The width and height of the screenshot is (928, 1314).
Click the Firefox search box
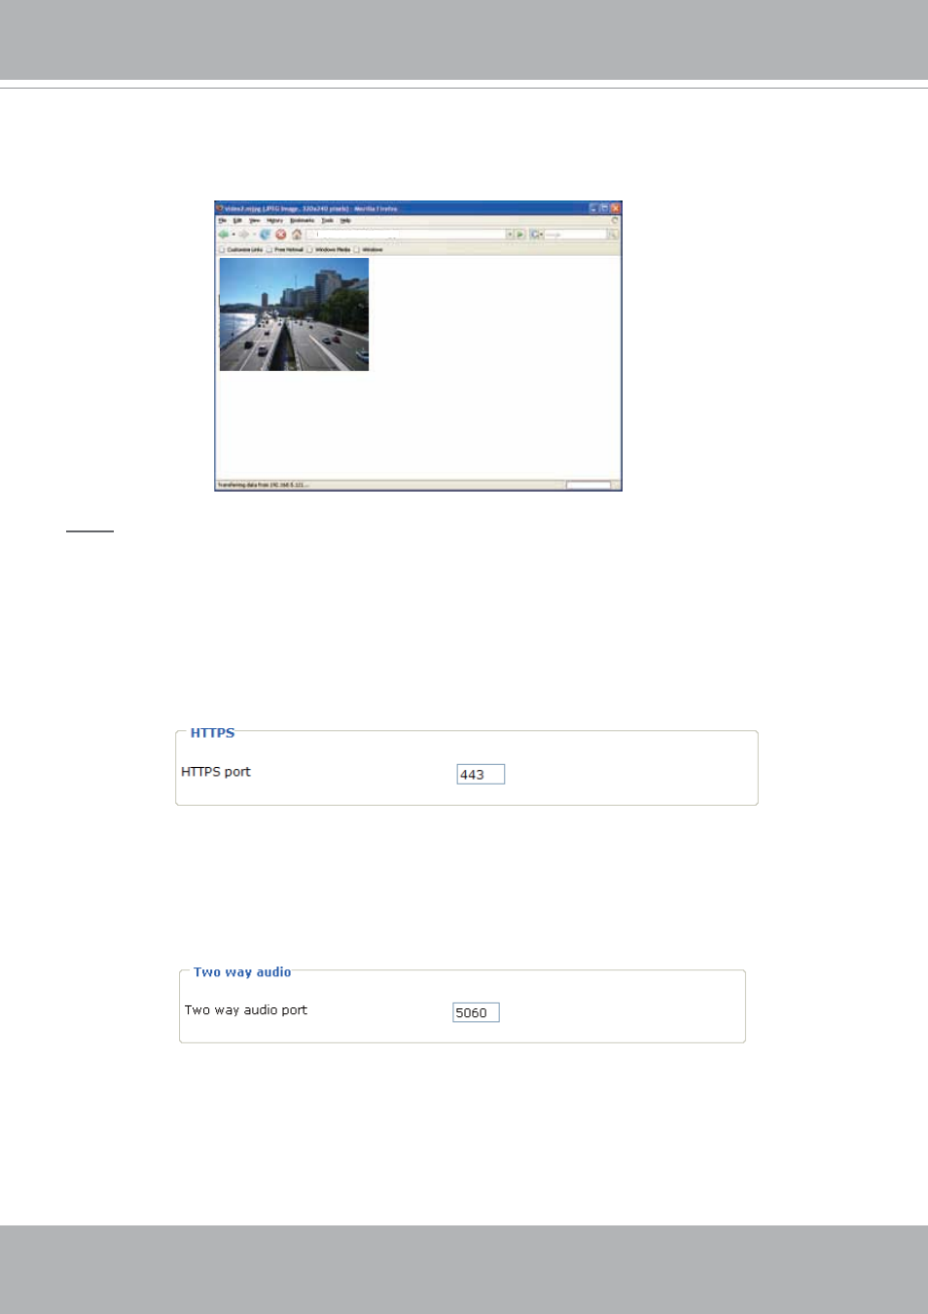575,234
